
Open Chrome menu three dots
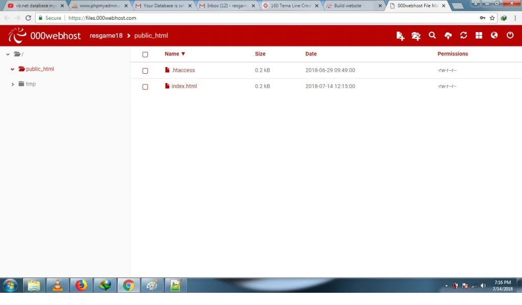[515, 18]
